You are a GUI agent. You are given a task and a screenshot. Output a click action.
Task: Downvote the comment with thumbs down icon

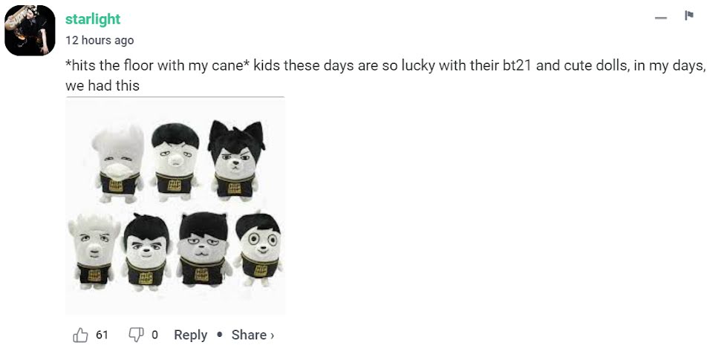pos(136,335)
